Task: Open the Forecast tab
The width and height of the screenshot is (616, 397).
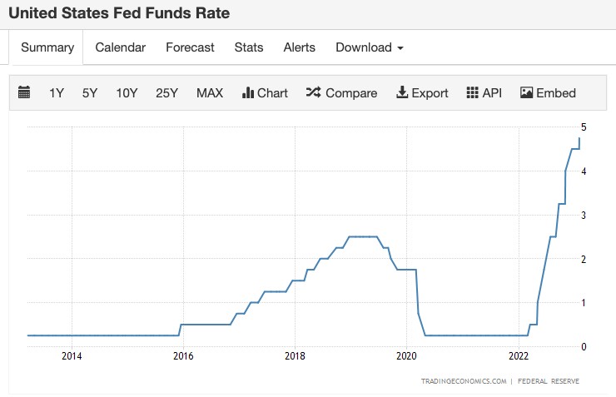Action: (x=190, y=47)
